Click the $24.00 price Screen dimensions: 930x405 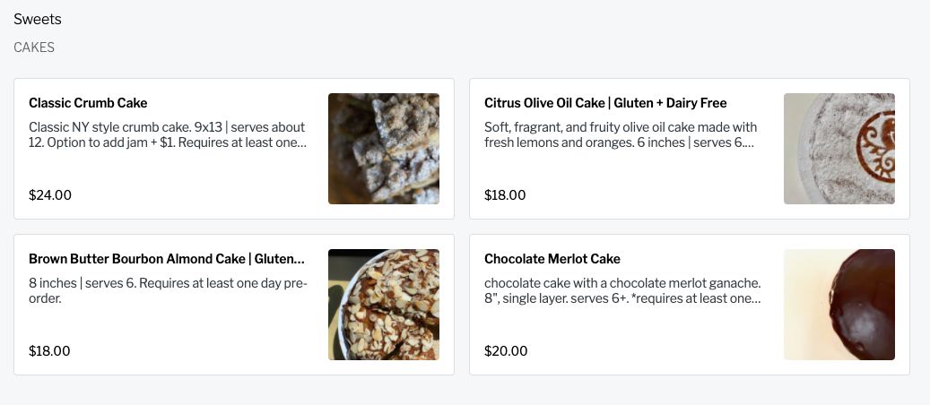pos(50,194)
